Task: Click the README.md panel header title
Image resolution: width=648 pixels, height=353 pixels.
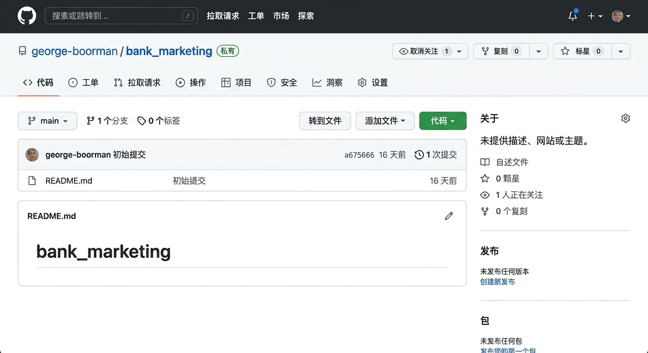Action: pos(52,216)
